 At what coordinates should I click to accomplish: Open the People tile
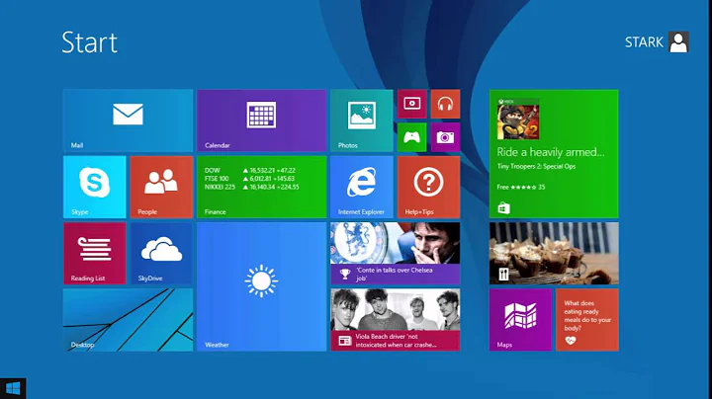click(161, 187)
